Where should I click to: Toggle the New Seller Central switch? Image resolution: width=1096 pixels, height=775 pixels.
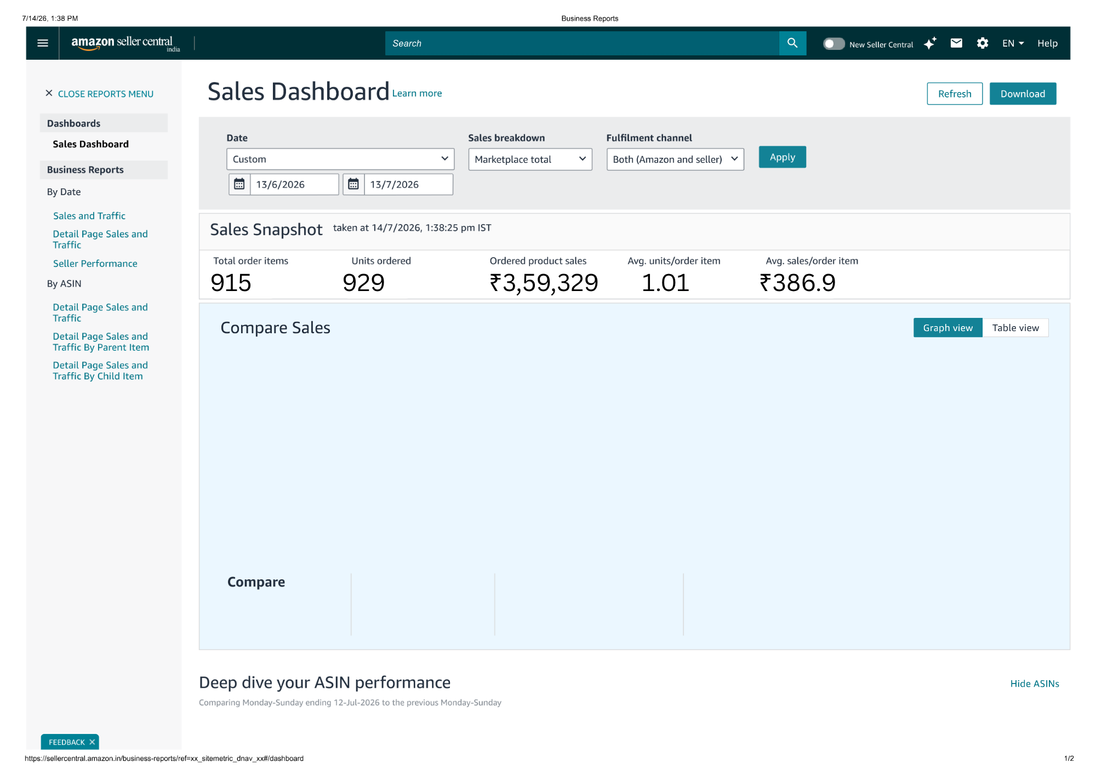[834, 44]
